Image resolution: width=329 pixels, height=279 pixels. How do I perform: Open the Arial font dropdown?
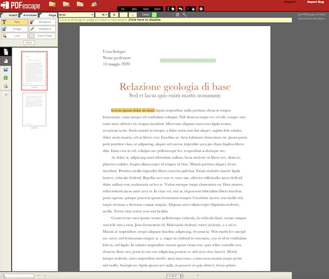coord(76,15)
